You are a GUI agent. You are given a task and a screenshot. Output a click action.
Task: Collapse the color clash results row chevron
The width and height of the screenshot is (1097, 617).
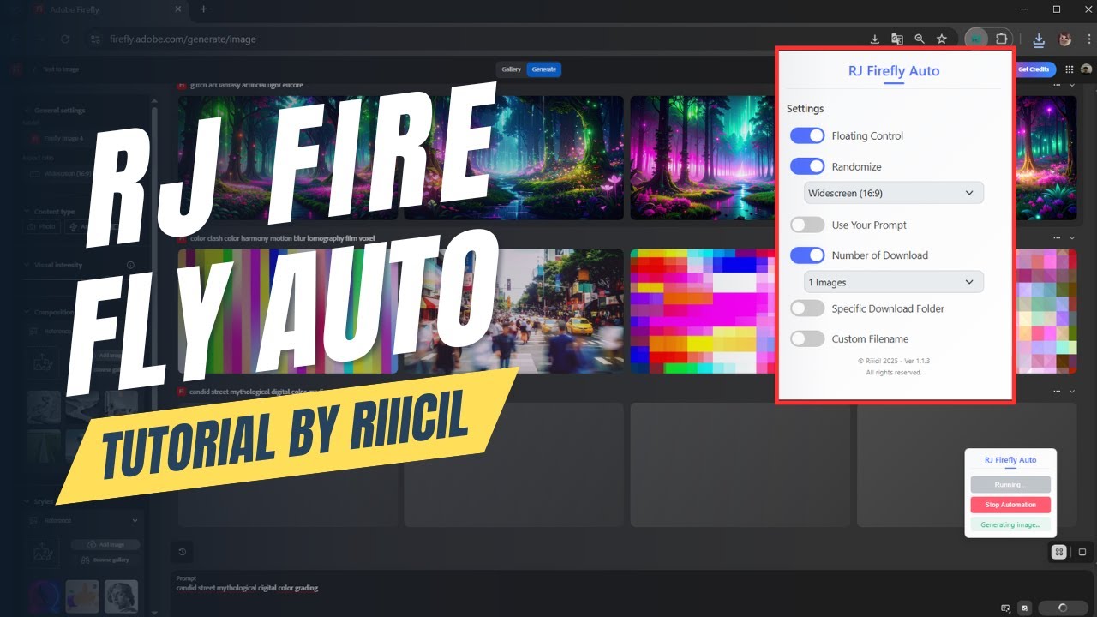tap(1072, 237)
